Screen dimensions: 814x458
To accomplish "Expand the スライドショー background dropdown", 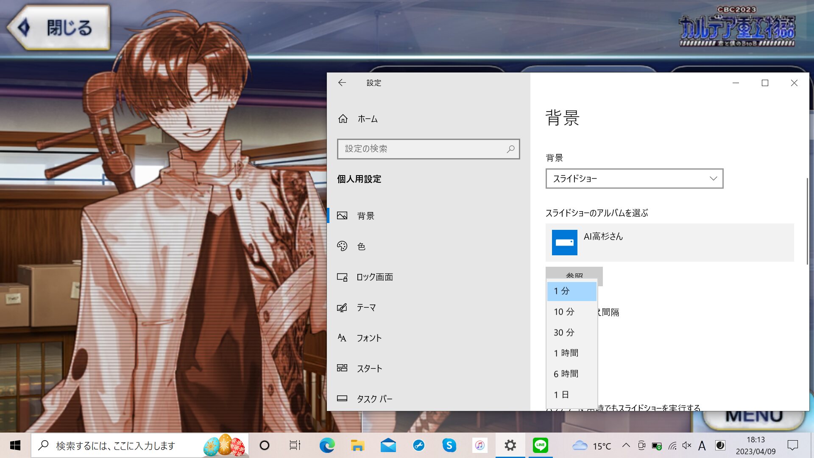I will [634, 179].
